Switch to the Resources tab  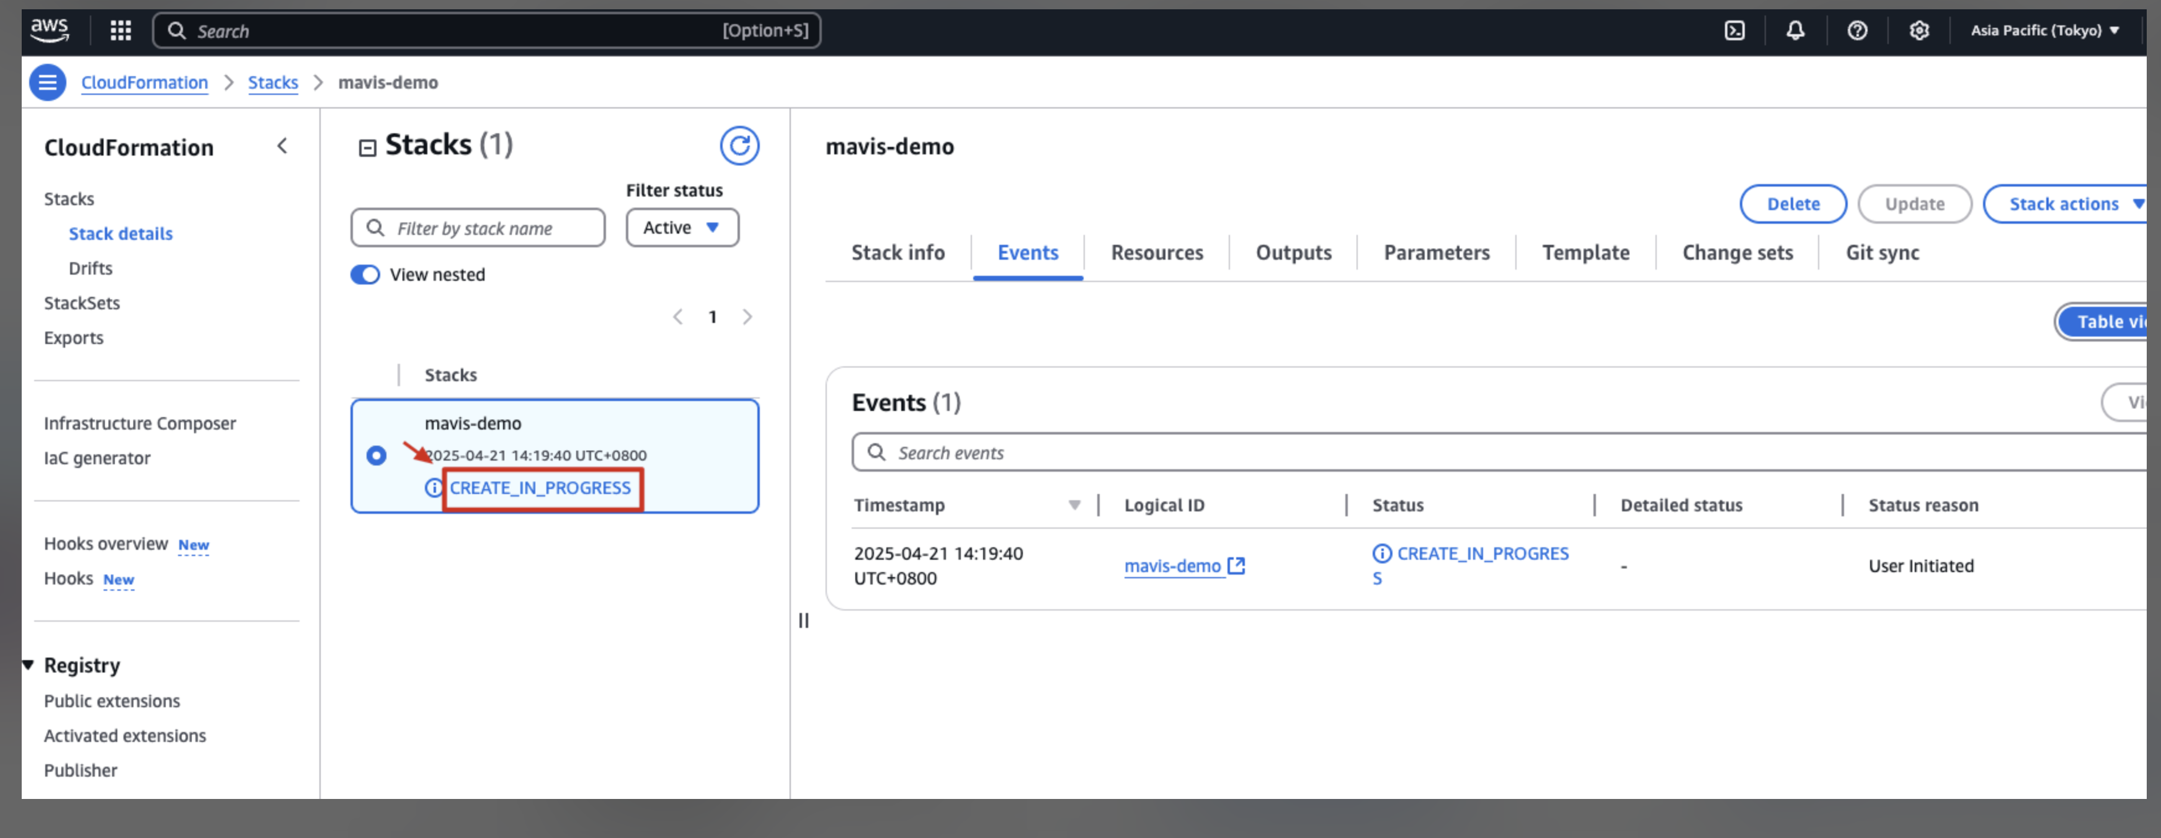(1156, 253)
